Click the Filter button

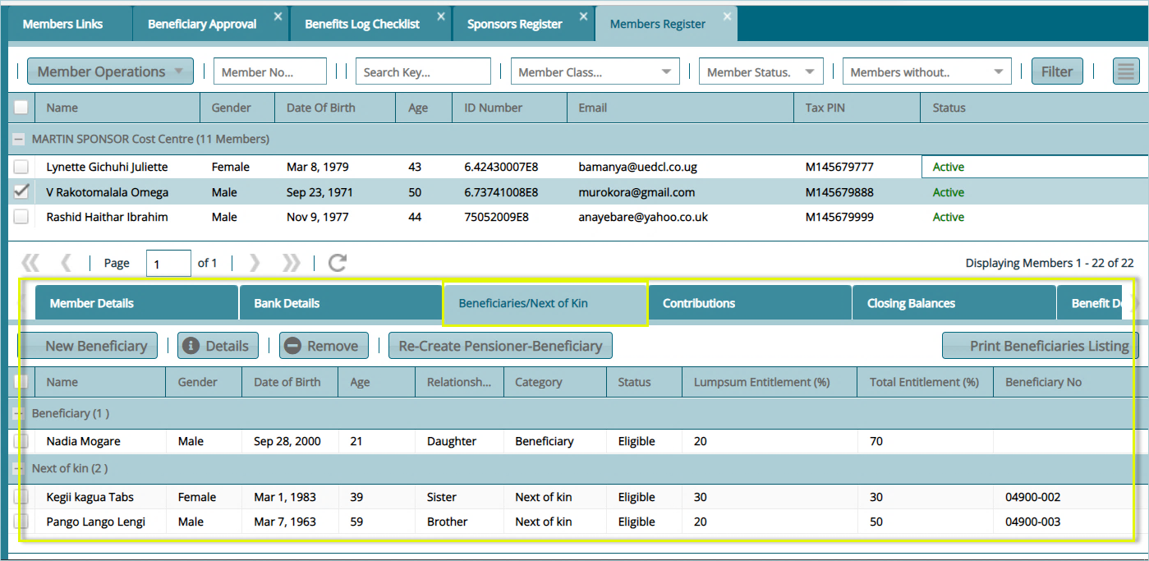[1057, 71]
